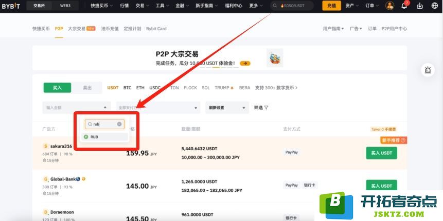Select the 法币充值 tab
Image resolution: width=443 pixels, height=221 pixels.
(110, 28)
